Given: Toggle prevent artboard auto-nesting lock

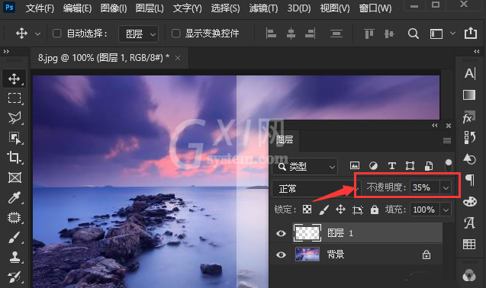Looking at the screenshot, I should tap(357, 210).
